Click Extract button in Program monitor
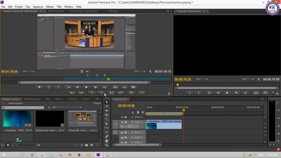 tap(265, 93)
